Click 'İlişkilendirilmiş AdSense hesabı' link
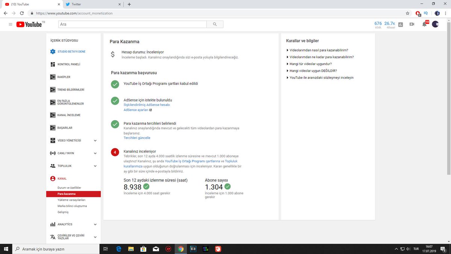Image resolution: width=451 pixels, height=254 pixels. click(147, 105)
